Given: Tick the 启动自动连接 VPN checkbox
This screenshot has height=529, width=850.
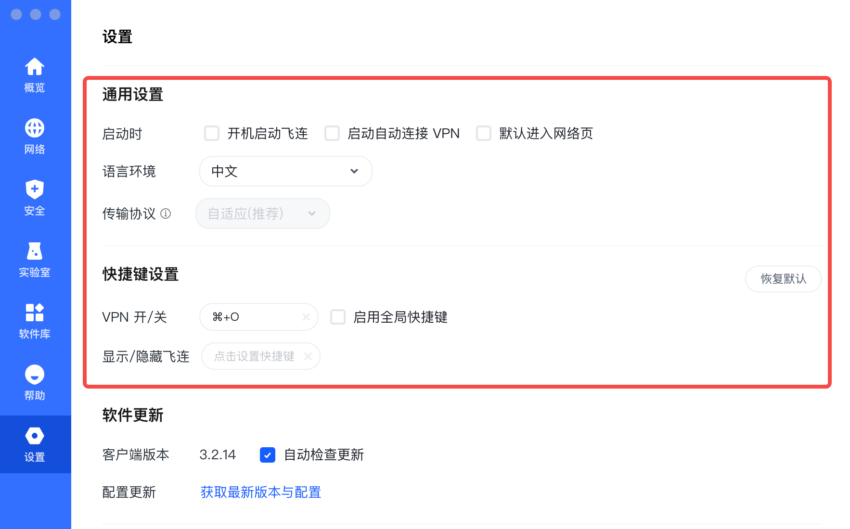Looking at the screenshot, I should pyautogui.click(x=332, y=133).
